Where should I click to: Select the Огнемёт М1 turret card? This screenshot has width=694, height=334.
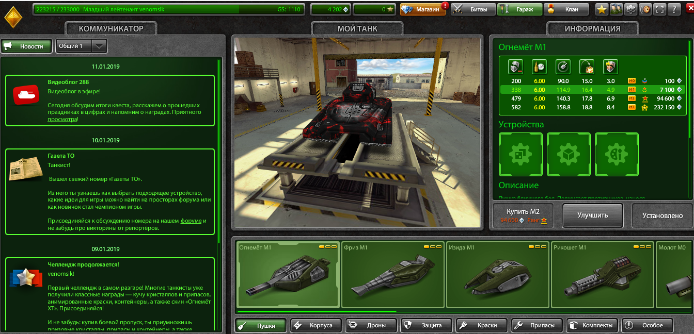tap(288, 275)
